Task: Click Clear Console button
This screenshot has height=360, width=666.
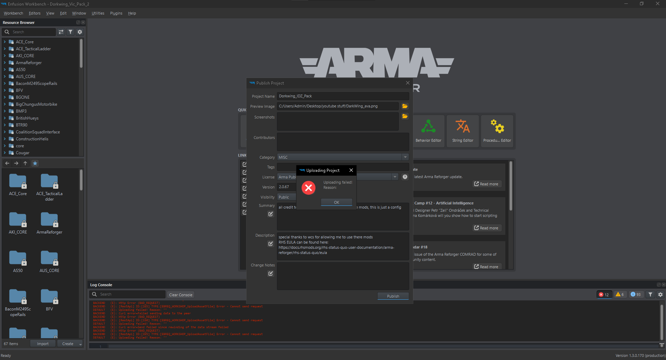Action: (x=181, y=295)
